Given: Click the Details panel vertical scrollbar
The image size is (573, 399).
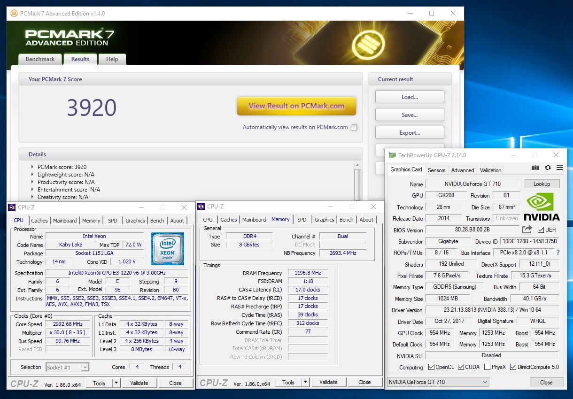Looking at the screenshot, I should click(x=357, y=181).
